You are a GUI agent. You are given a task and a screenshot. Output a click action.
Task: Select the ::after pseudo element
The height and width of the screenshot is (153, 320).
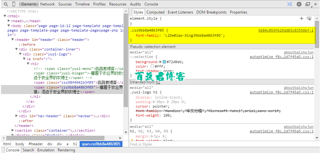[x=26, y=121]
